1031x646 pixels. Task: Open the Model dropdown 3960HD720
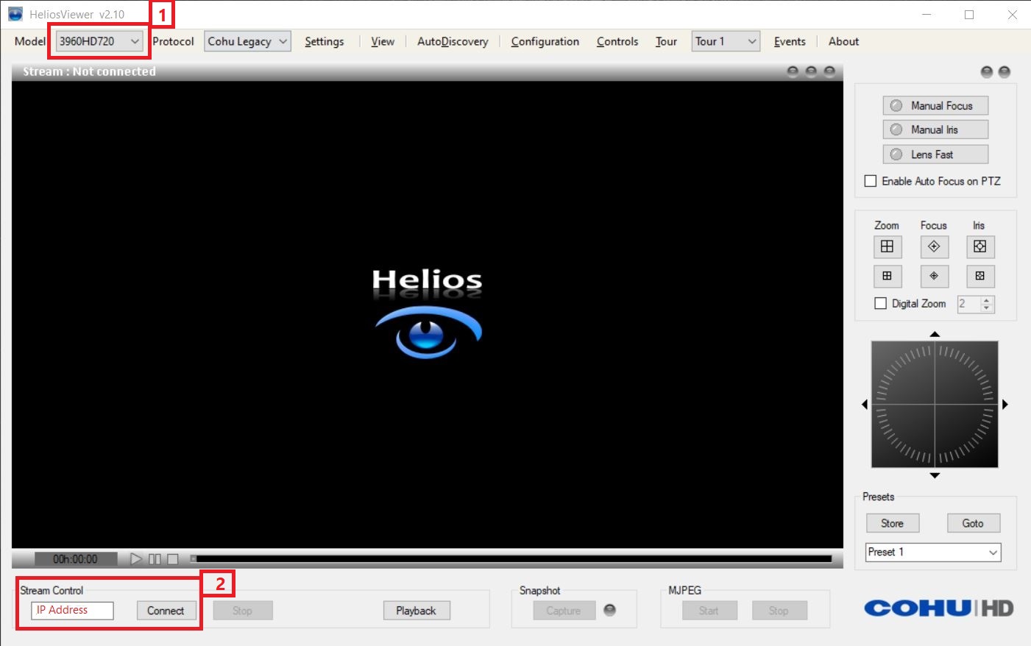[x=99, y=41]
